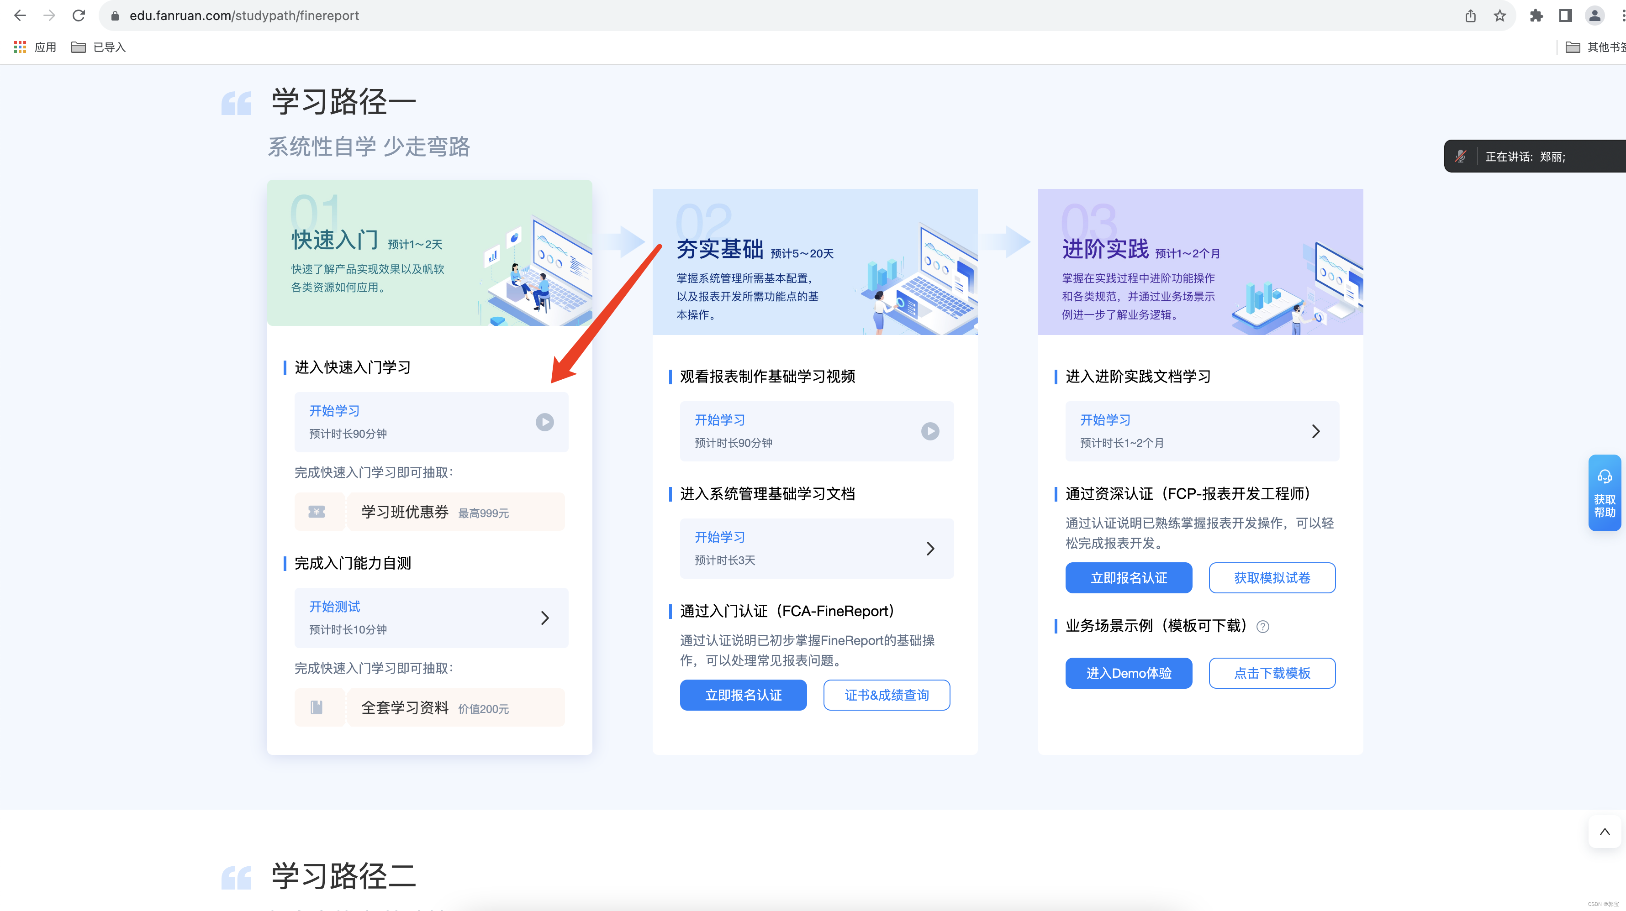Click 立即报名认证 under FCA-FineReport
Viewport: 1626px width, 911px height.
click(x=743, y=695)
